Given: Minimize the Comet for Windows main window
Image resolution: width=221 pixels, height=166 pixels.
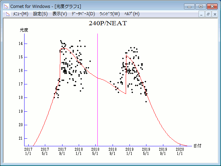Looking at the screenshot, I should point(189,6).
